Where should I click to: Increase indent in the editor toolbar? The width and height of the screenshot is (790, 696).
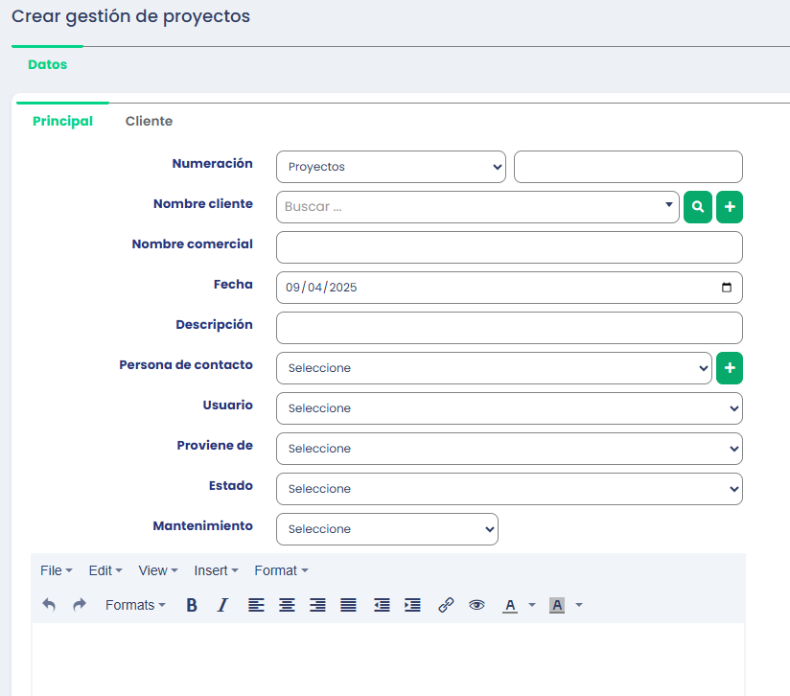pos(412,605)
